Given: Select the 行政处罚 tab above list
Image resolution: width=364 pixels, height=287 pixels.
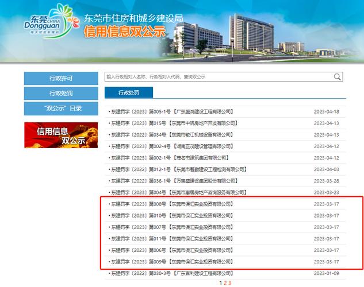Looking at the screenshot, I should point(129,92).
